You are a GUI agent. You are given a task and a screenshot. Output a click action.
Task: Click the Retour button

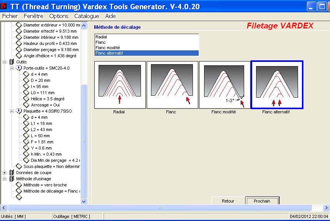pos(228,201)
